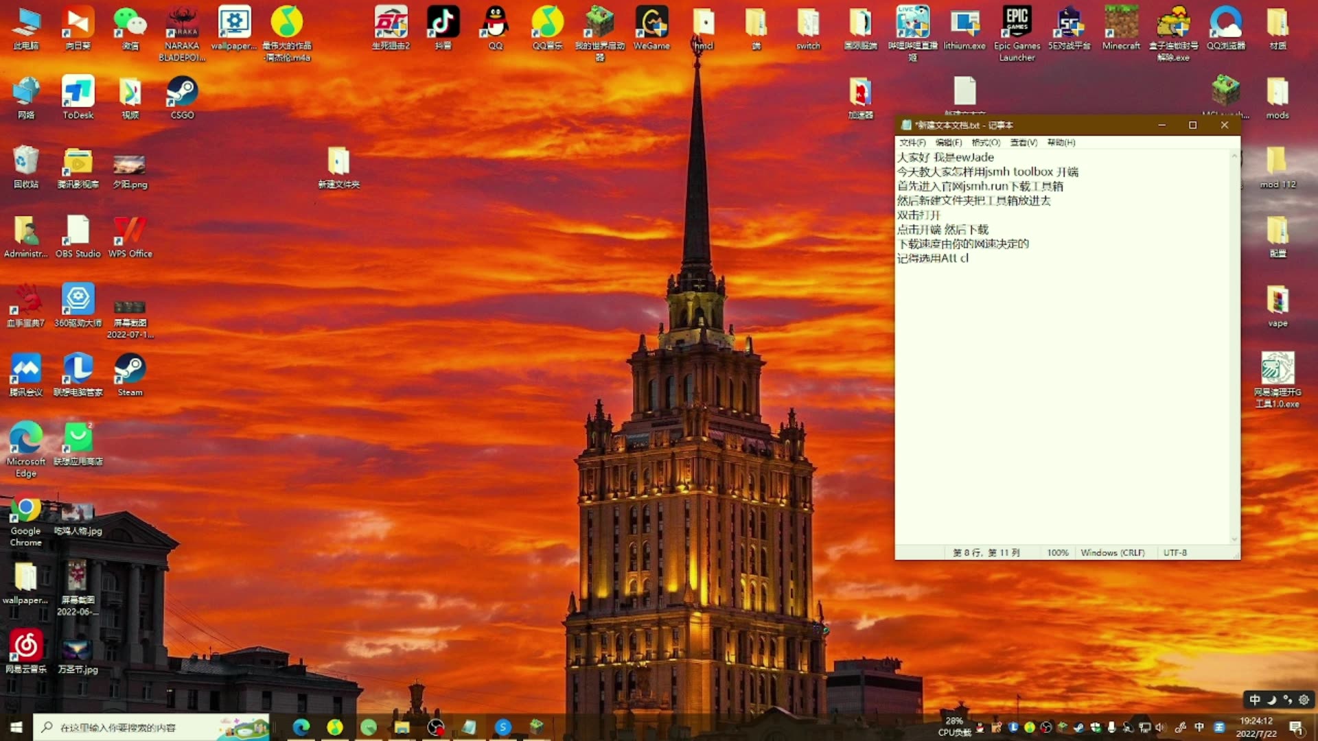Open File Explorer from the taskbar
This screenshot has height=741, width=1318.
tap(402, 727)
